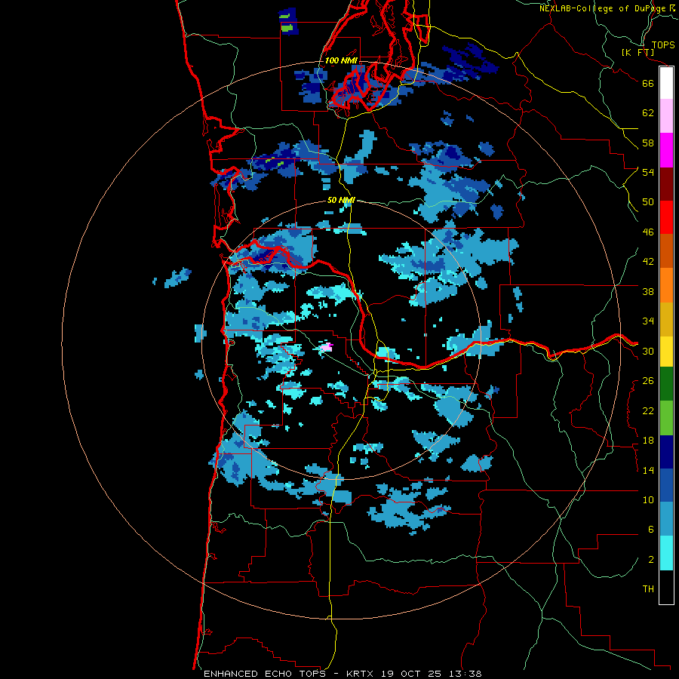Screen dimensions: 679x679
Task: Click the 66 legend value
Action: point(648,83)
